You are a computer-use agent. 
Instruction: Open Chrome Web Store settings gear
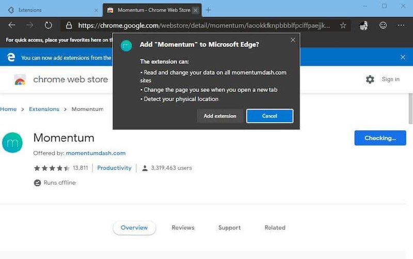tap(370, 79)
